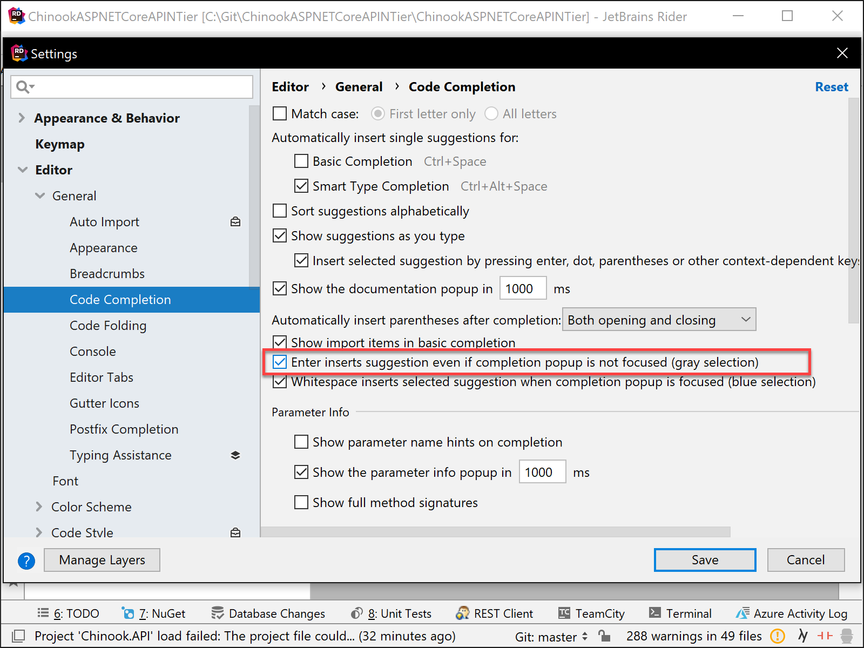Click the Manage Layers button
864x648 pixels.
(x=102, y=560)
